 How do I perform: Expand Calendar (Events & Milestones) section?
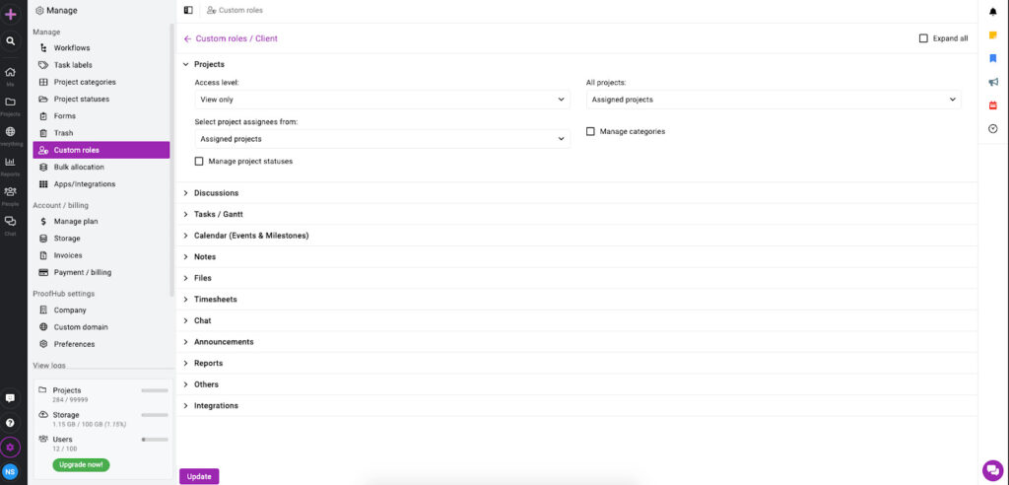185,236
